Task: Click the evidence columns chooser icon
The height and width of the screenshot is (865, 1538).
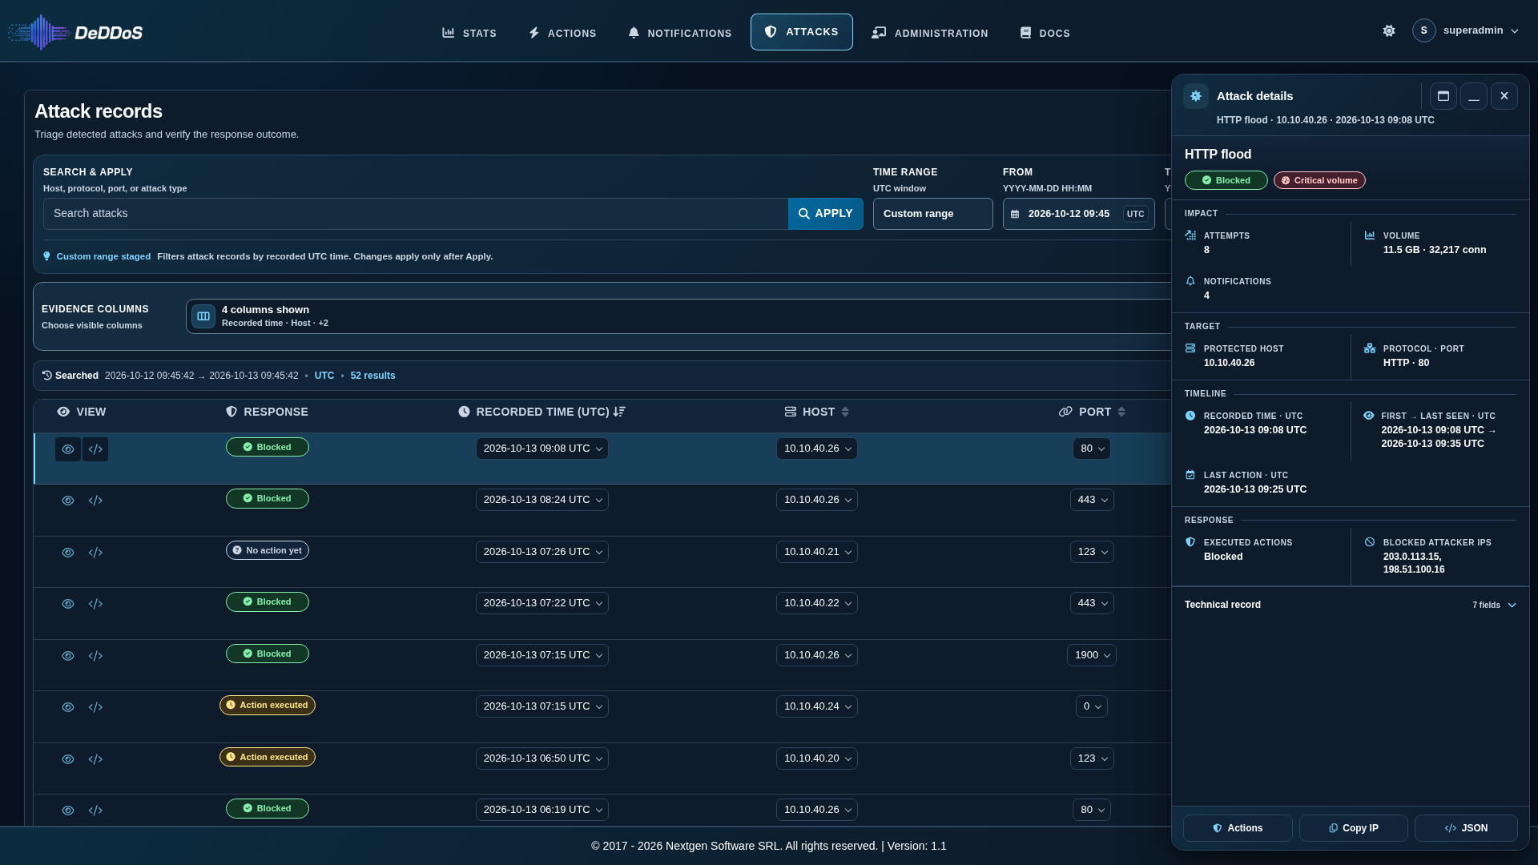Action: point(203,316)
